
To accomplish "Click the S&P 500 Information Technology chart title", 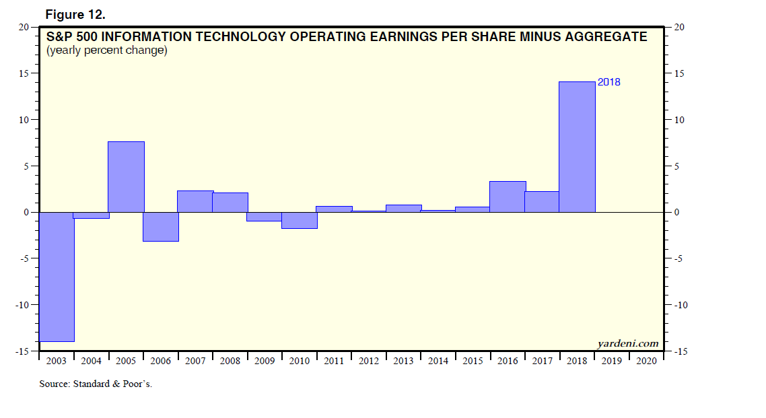I will coord(347,37).
